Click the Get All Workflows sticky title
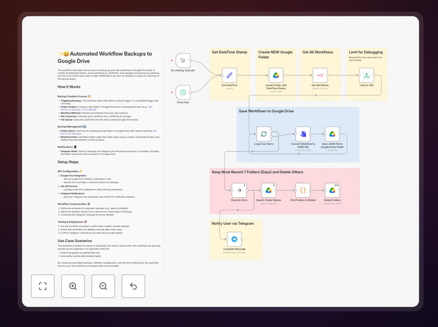 click(318, 52)
